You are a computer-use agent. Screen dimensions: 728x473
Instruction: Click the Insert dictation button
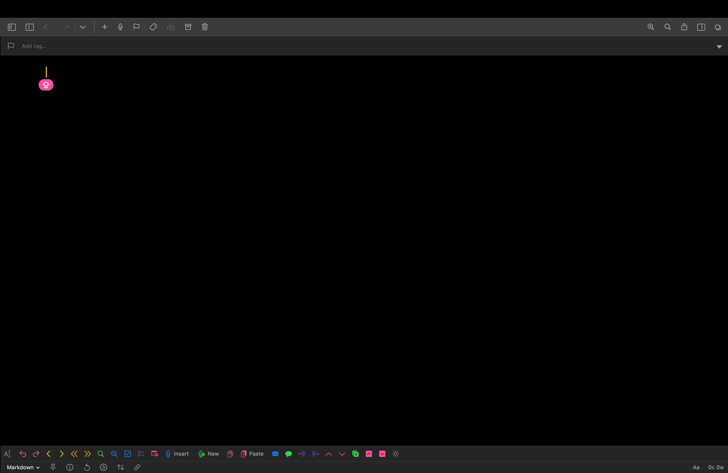click(177, 454)
